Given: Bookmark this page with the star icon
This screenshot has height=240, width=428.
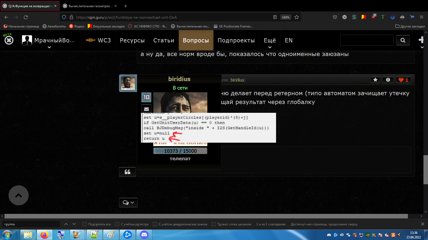Looking at the screenshot, I should coord(297,17).
